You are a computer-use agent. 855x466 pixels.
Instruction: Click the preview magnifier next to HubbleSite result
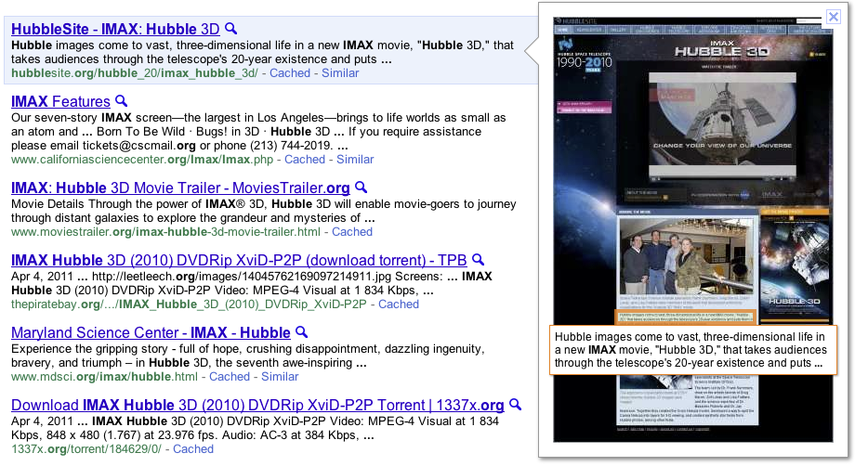coord(231,28)
